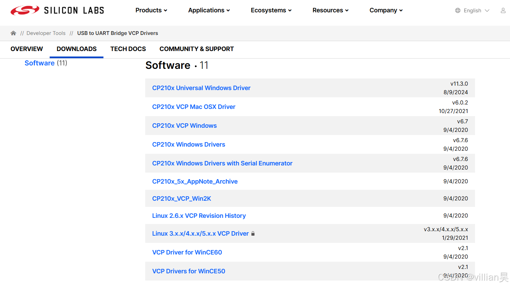Open CP210x Universal Windows Driver link
510x286 pixels.
pos(201,88)
